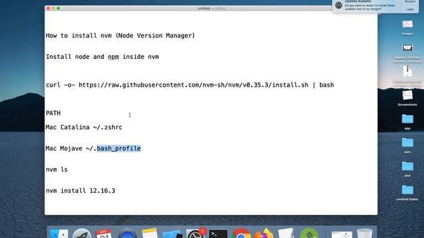Zoom the TextEdit window with green button
This screenshot has height=238, width=424.
click(x=58, y=9)
